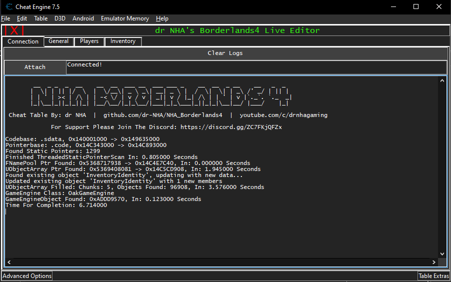Open the Help menu
Image resolution: width=451 pixels, height=282 pixels.
162,18
